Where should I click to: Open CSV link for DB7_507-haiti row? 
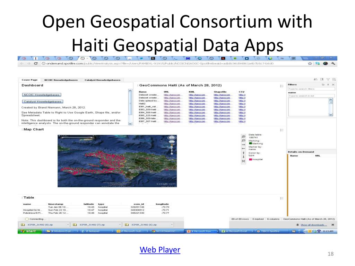coord(242,121)
